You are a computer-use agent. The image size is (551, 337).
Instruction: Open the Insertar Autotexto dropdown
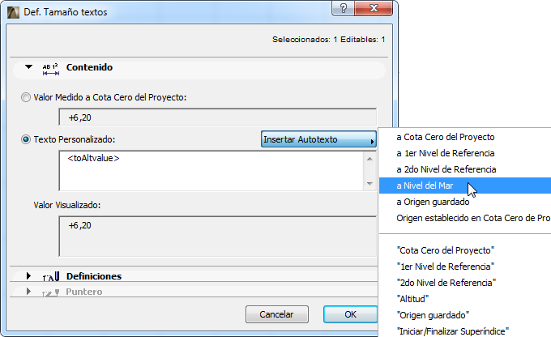[x=319, y=140]
